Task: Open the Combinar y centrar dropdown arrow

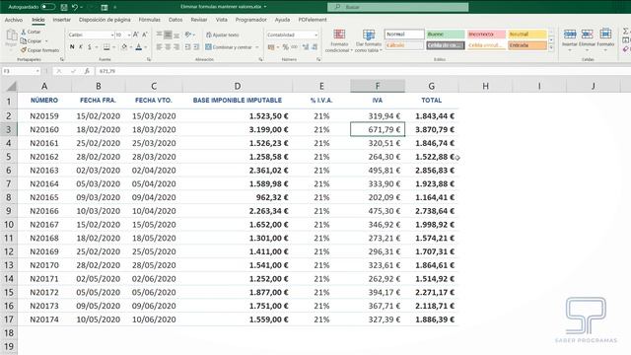Action: tap(256, 47)
